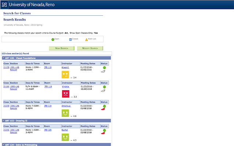The image size is (234, 146).
Task: Collapse the ART 102 - Drawing II group
Action: 4,121
